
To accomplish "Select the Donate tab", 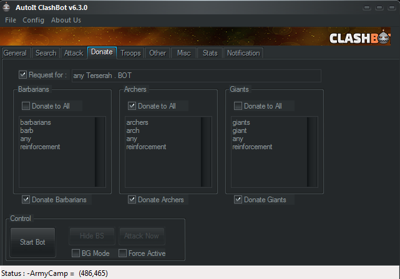I will click(102, 52).
